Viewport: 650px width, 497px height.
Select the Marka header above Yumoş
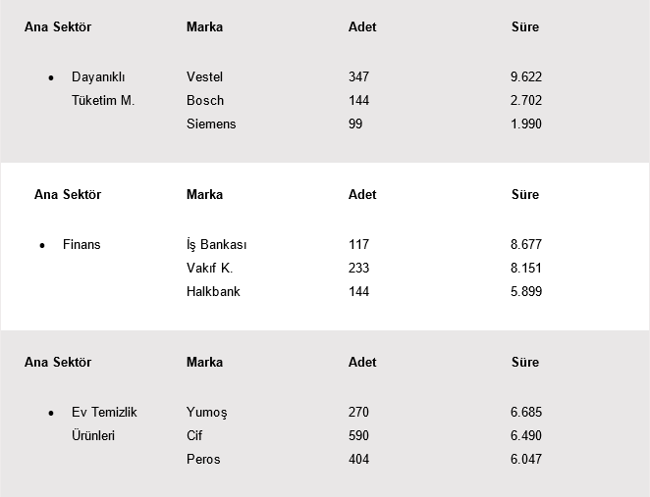point(204,362)
